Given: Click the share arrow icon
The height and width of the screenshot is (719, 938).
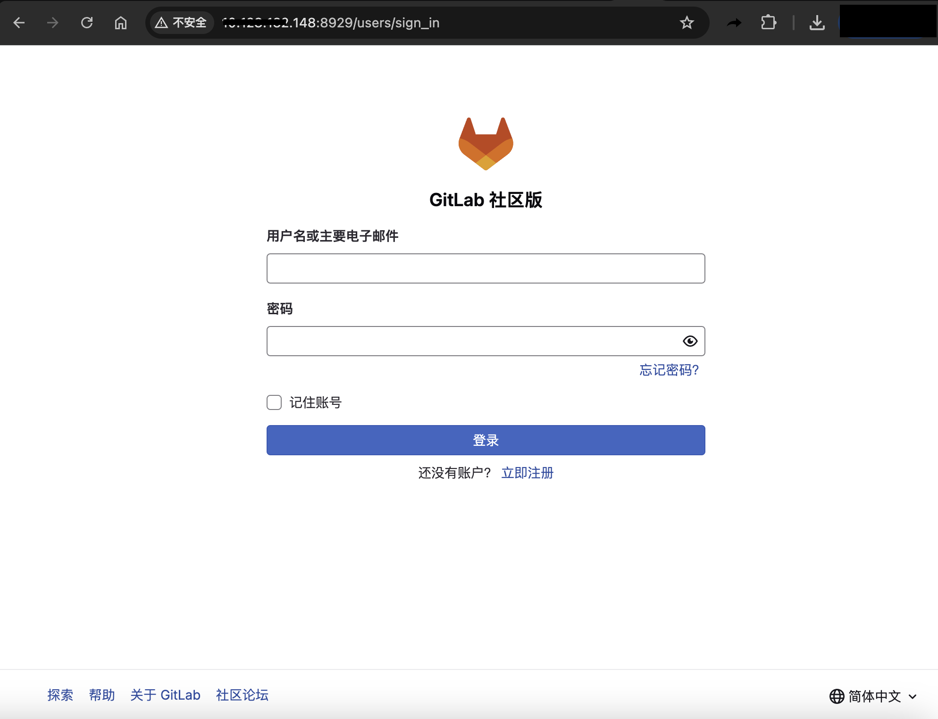Looking at the screenshot, I should (734, 23).
